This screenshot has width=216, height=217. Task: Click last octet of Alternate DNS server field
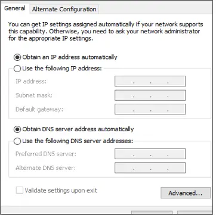tap(177, 168)
